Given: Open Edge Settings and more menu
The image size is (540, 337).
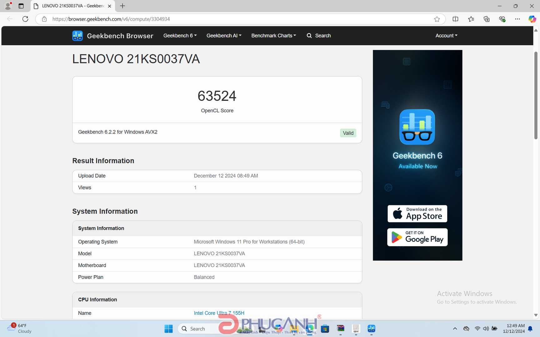Looking at the screenshot, I should 517,19.
